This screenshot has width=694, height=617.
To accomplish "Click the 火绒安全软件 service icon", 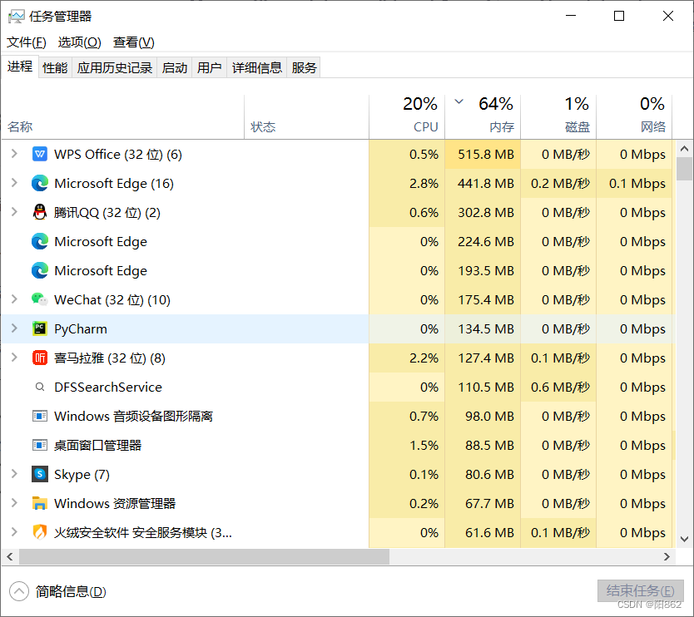I will coord(40,532).
